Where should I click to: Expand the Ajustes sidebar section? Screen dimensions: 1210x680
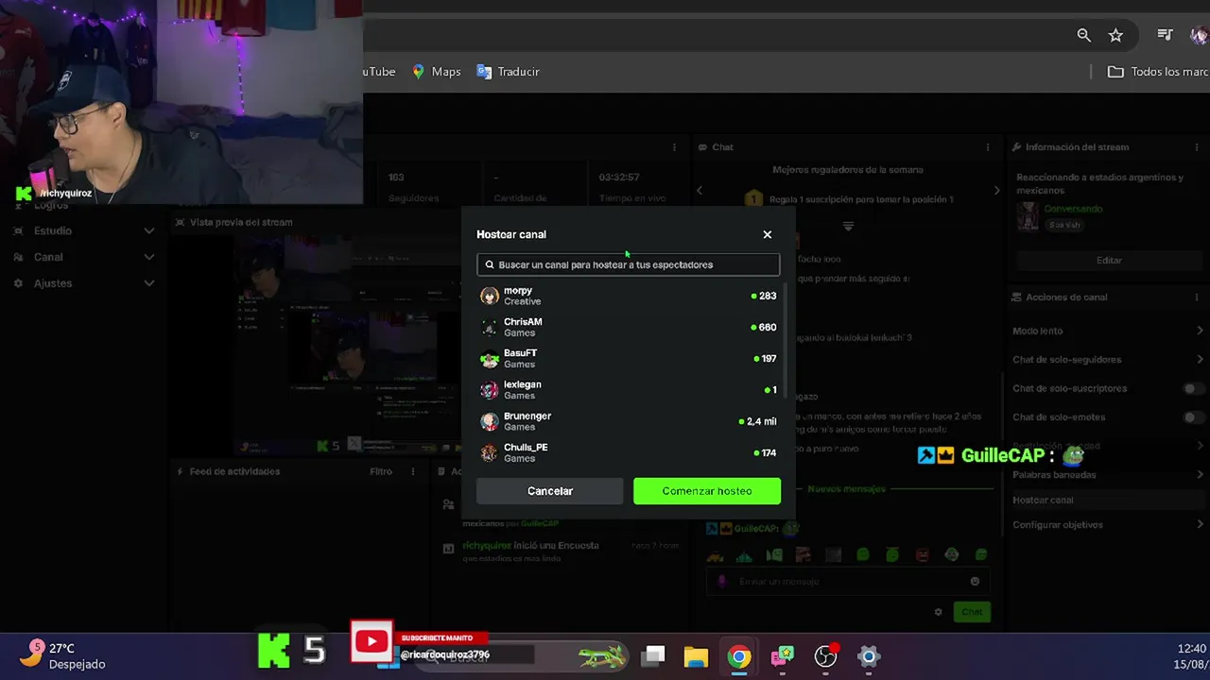pos(148,283)
